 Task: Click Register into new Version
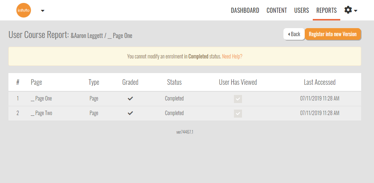[x=333, y=34]
